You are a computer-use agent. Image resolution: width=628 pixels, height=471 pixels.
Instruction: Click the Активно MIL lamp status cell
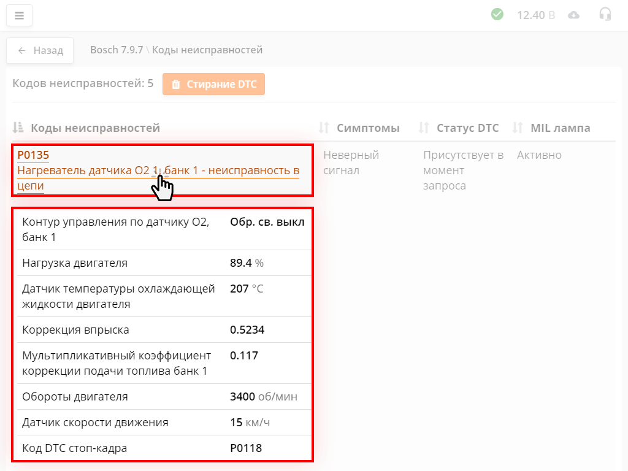coord(539,155)
